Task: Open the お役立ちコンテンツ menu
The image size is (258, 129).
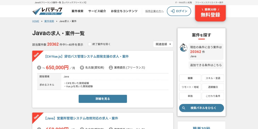Action: click(124, 11)
